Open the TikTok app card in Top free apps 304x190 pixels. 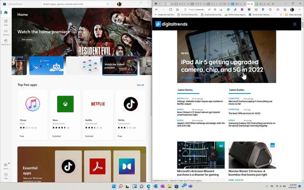click(131, 115)
